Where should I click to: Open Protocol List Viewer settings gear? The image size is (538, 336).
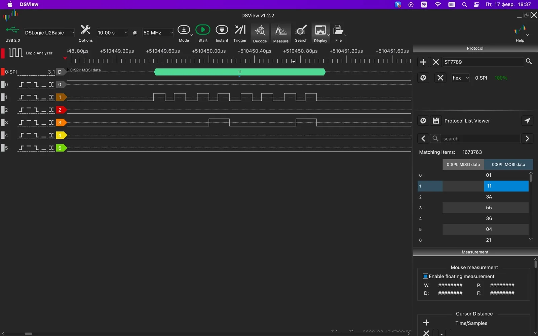pos(423,121)
